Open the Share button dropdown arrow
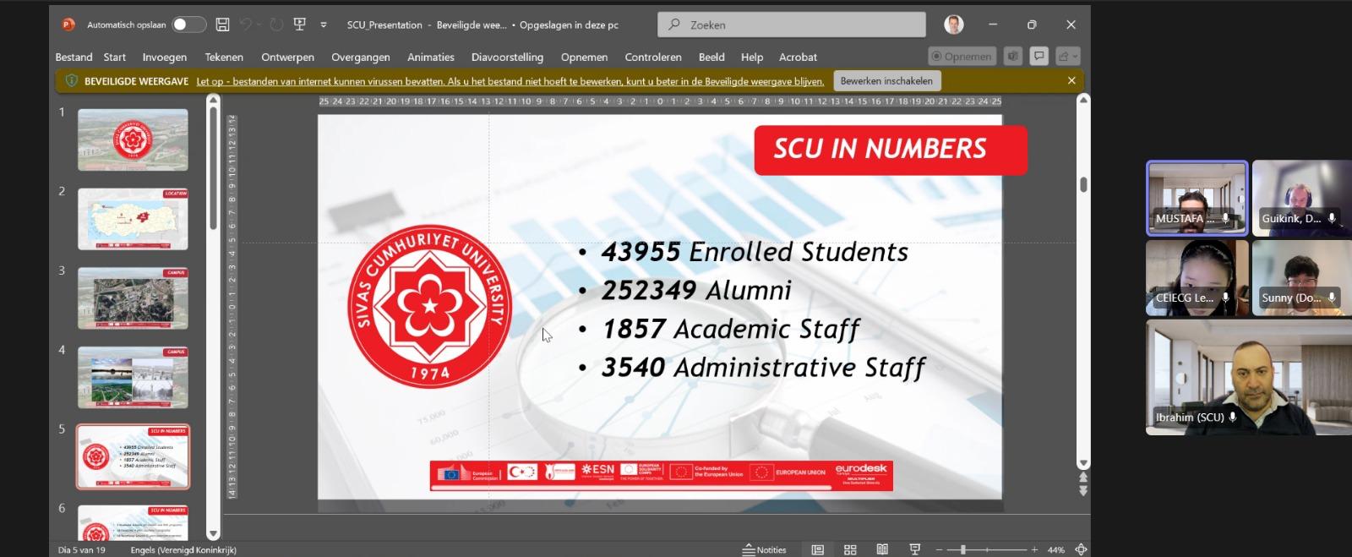The height and width of the screenshot is (557, 1352). (1075, 57)
